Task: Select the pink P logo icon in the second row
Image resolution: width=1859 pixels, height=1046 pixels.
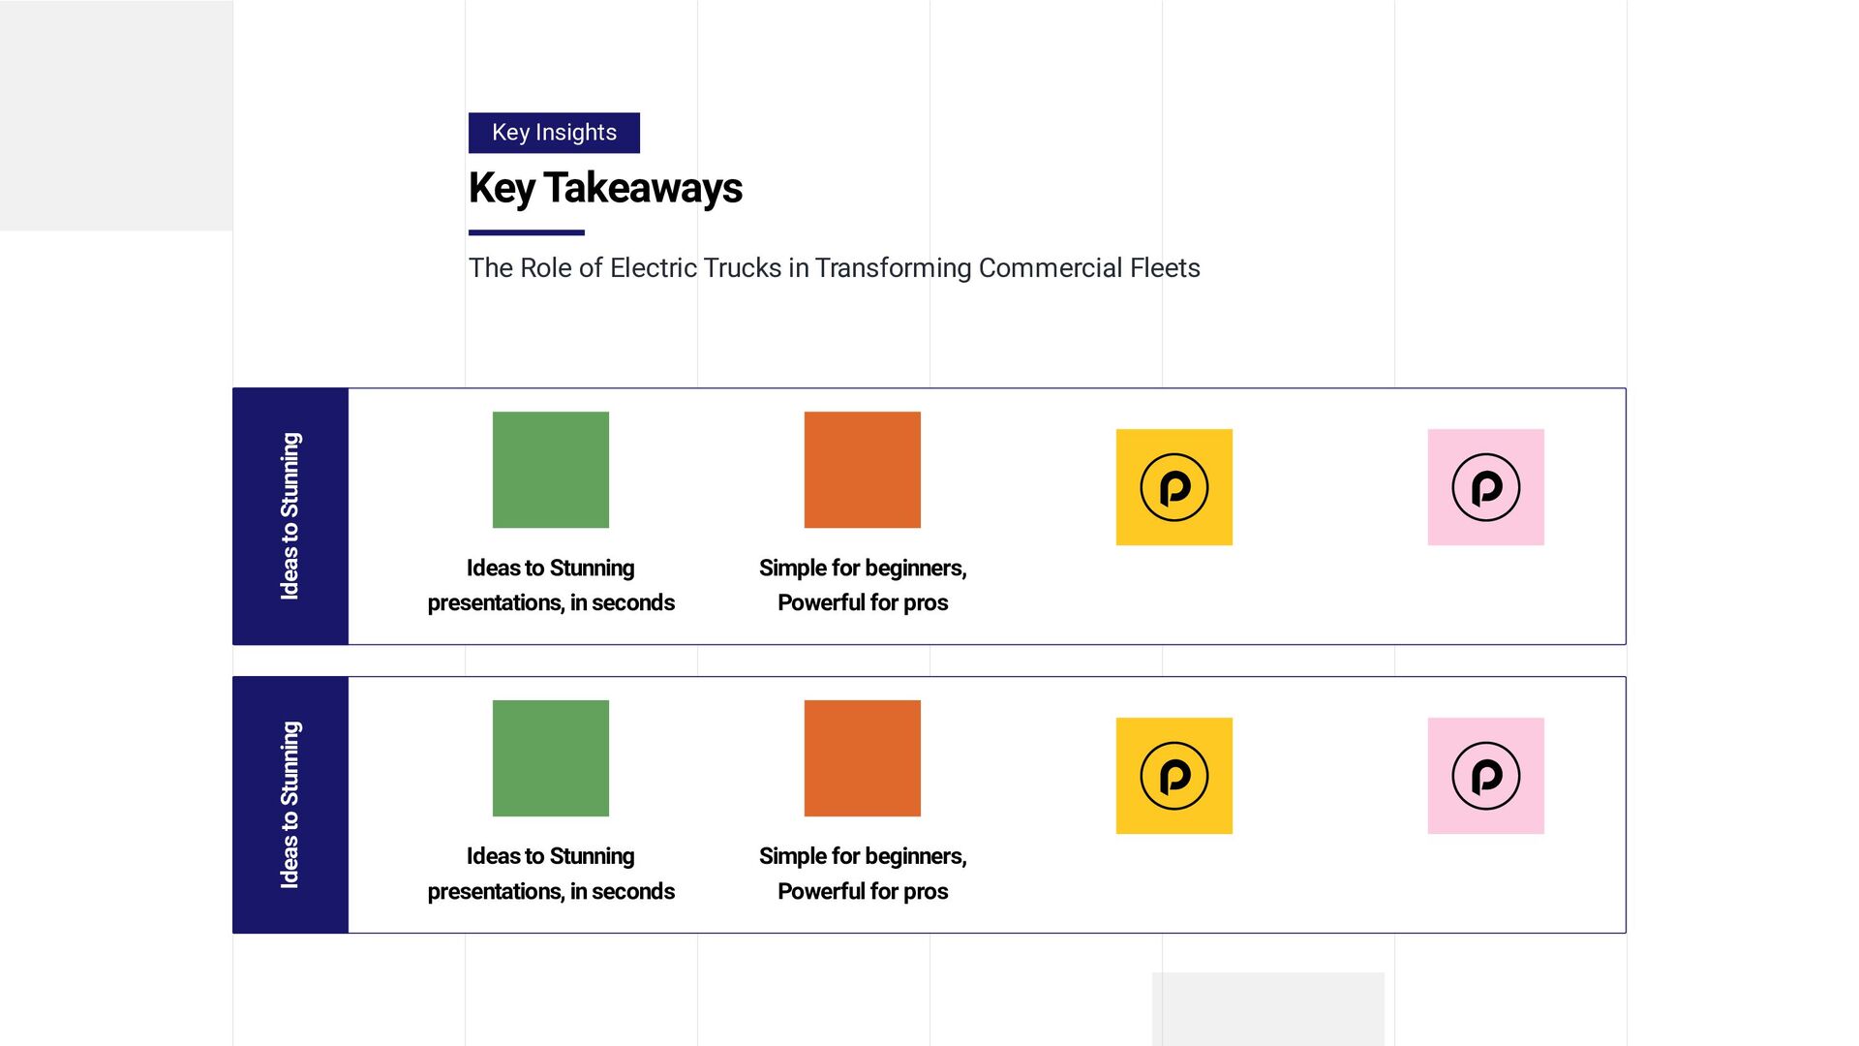Action: point(1485,776)
